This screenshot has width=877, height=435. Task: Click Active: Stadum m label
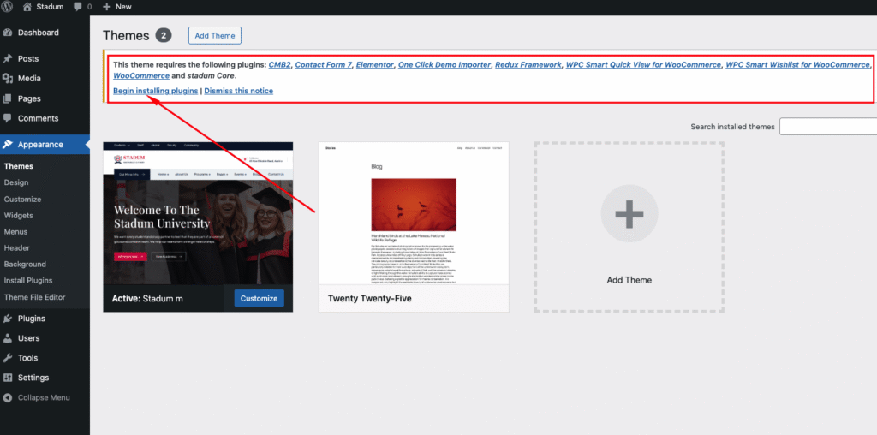point(147,299)
